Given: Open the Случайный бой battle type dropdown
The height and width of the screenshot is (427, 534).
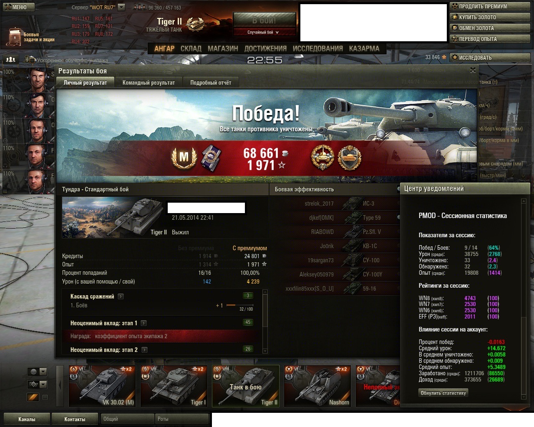Looking at the screenshot, I should [264, 32].
